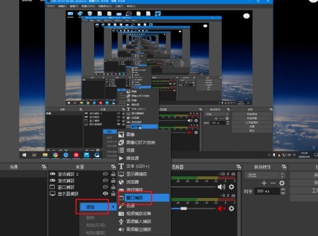The height and width of the screenshot is (236, 318).
Task: Choose the 视频捕获设备 camera icon in submenu
Action: pos(121,214)
